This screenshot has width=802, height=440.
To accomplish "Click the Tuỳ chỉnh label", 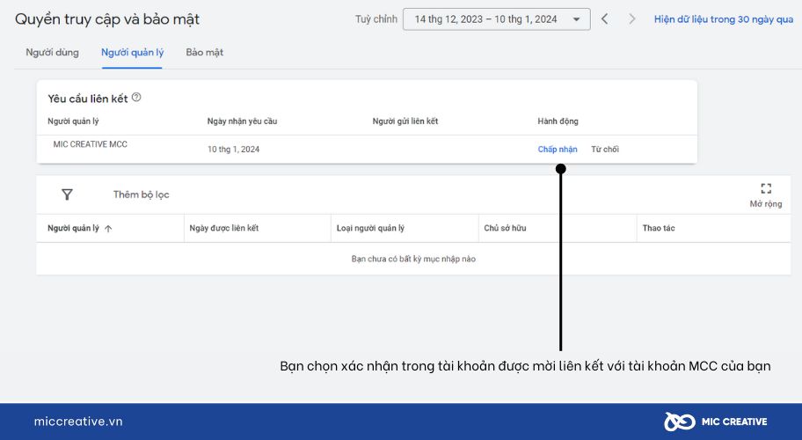I will pyautogui.click(x=376, y=19).
